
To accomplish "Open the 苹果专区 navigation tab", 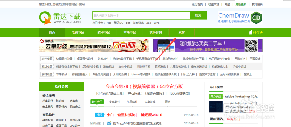I will click(130, 32).
